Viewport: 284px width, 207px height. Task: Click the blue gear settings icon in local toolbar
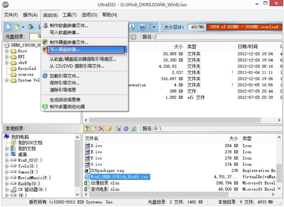click(x=126, y=128)
